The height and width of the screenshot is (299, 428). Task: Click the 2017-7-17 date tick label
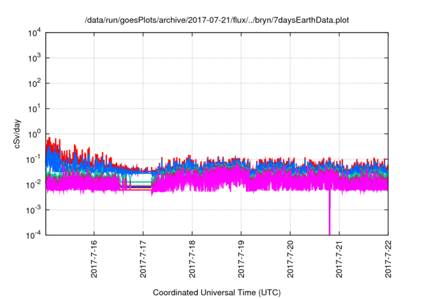(143, 259)
